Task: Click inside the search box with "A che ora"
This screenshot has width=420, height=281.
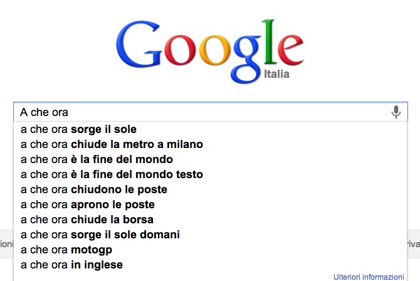Action: point(201,112)
